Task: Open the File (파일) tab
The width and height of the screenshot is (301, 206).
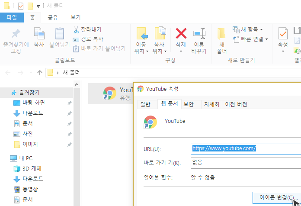Action: click(12, 17)
